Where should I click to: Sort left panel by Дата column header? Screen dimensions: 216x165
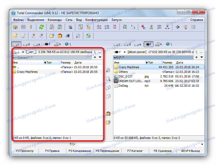(88, 63)
